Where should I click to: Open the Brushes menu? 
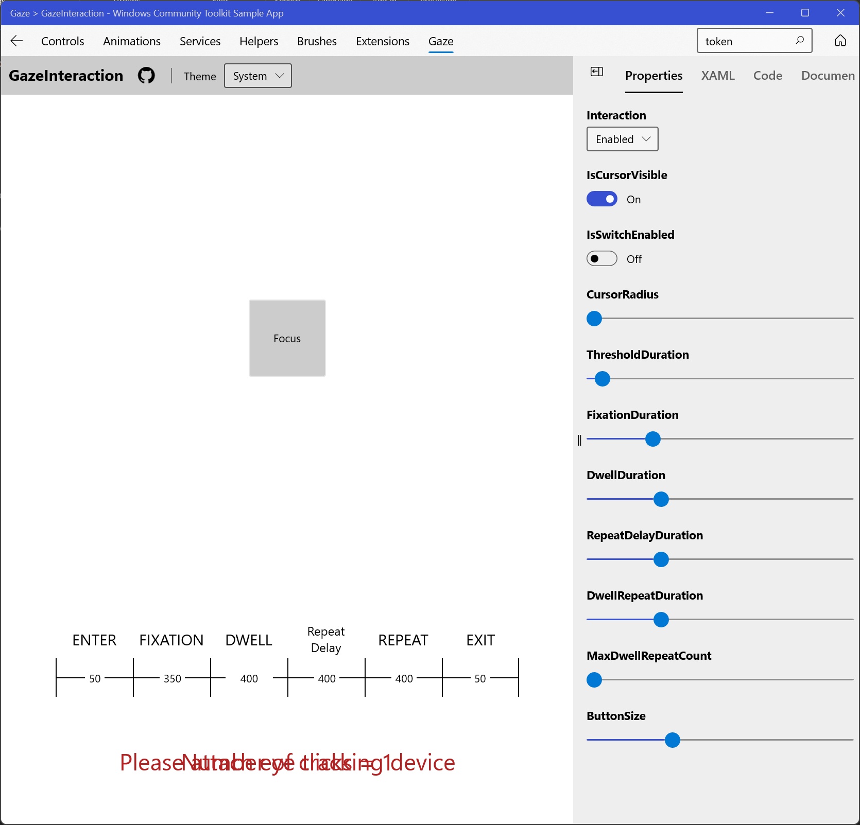click(317, 41)
